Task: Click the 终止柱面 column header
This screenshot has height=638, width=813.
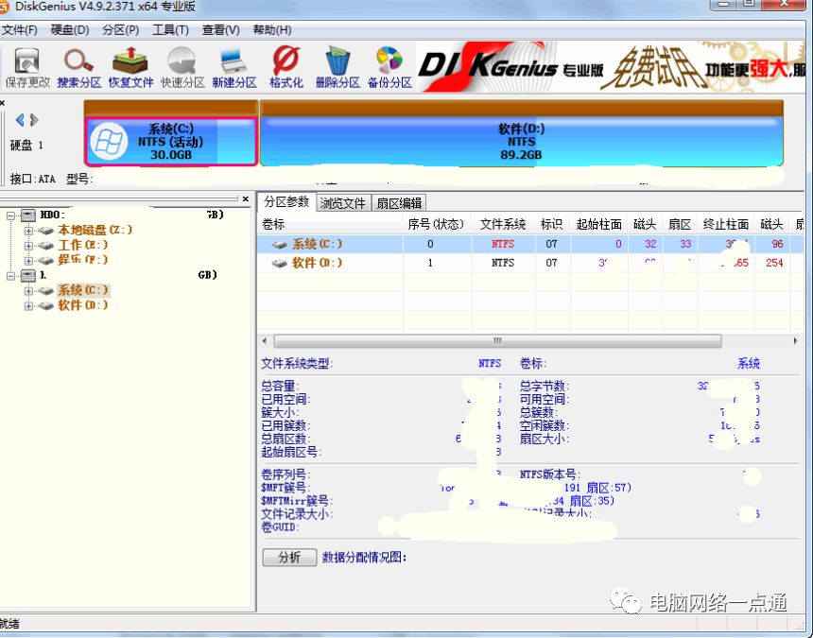Action: (x=726, y=224)
